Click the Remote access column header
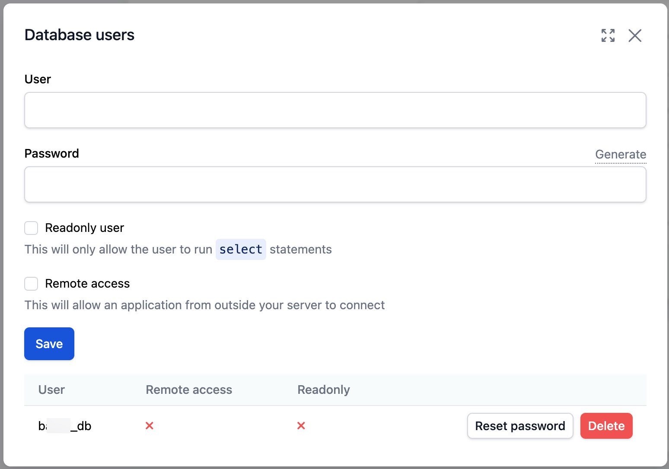This screenshot has width=669, height=469. click(x=189, y=390)
